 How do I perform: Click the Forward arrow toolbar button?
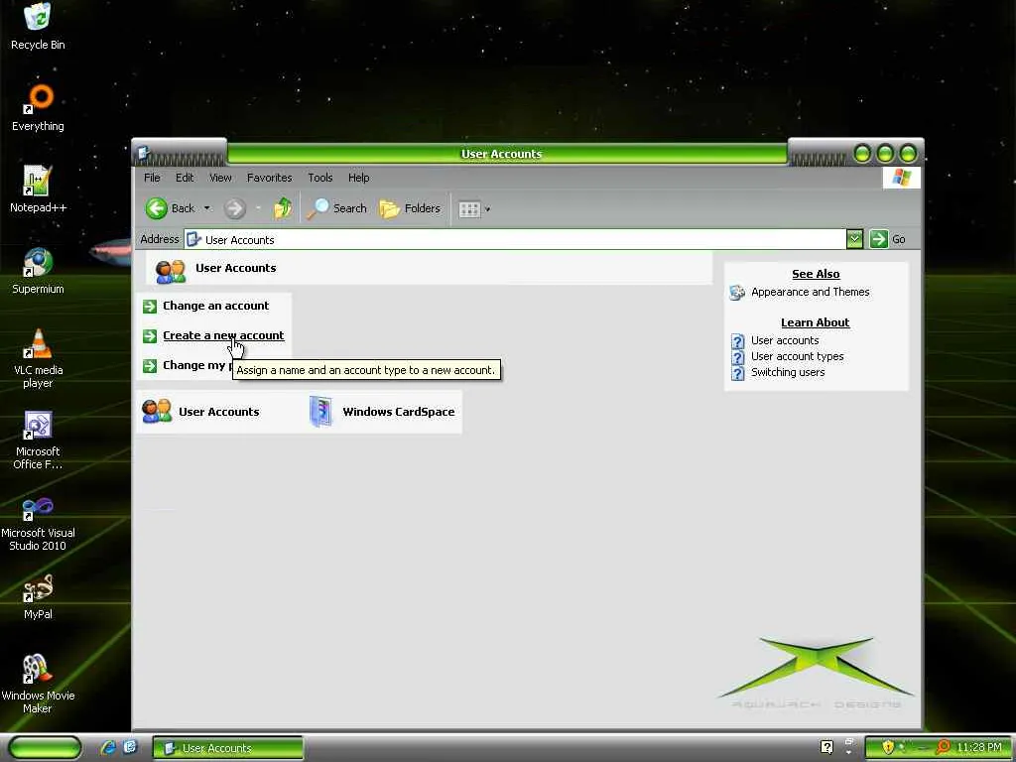point(234,208)
